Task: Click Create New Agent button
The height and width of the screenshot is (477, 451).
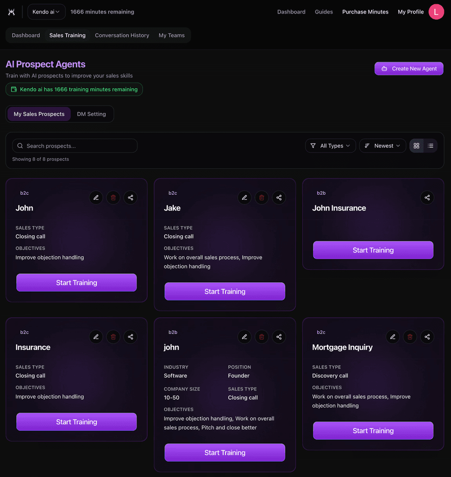Action: [409, 69]
